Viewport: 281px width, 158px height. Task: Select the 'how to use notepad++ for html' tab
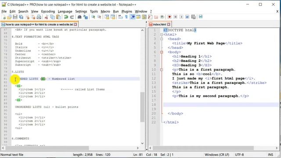pyautogui.click(x=39, y=25)
